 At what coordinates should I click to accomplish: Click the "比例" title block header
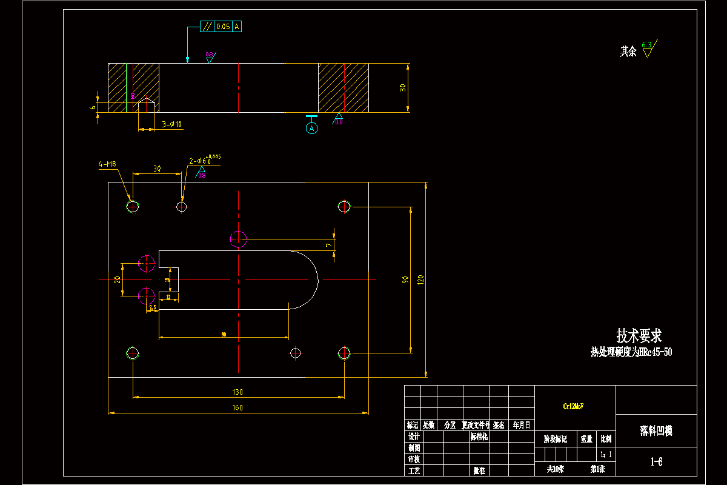(x=606, y=438)
